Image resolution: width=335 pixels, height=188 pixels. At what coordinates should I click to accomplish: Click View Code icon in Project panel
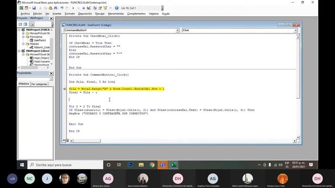coord(20,24)
